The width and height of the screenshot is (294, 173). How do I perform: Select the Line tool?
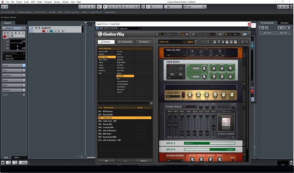(x=132, y=7)
